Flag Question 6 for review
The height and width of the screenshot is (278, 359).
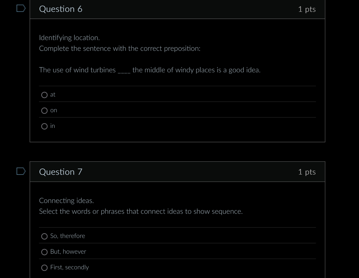(21, 8)
